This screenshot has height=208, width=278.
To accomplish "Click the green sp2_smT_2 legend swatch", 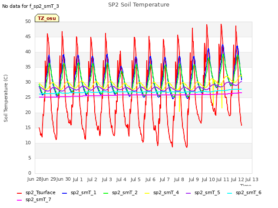I will tap(106, 193).
